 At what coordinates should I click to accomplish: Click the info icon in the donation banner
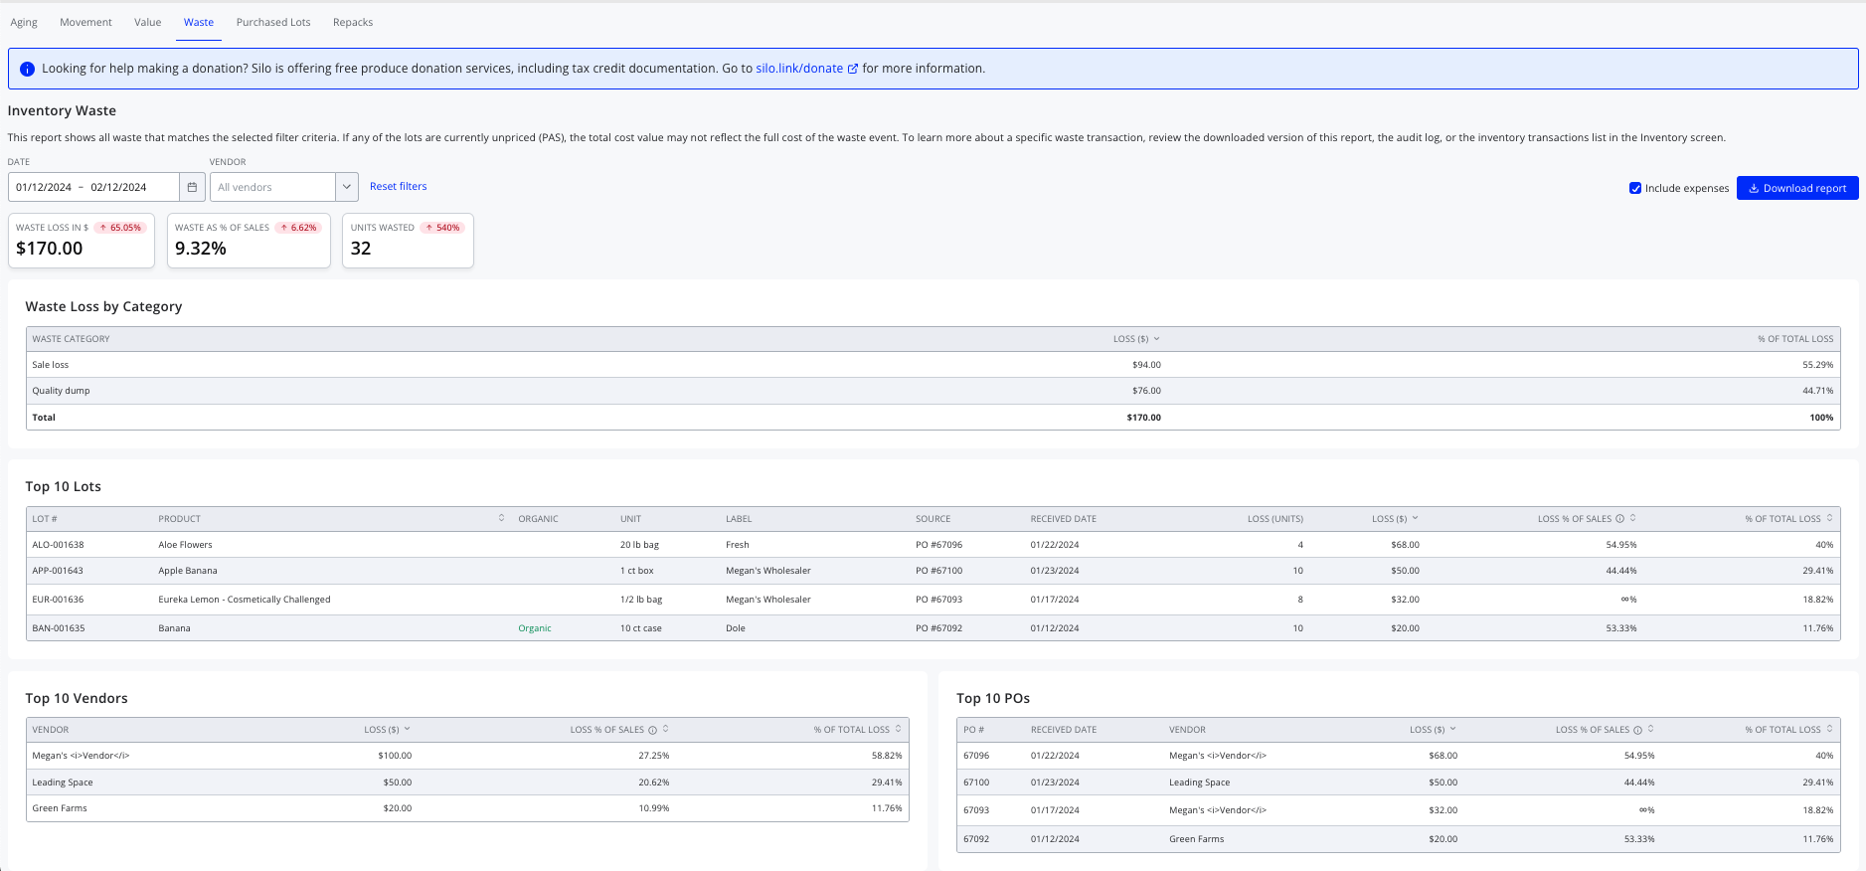tap(27, 69)
